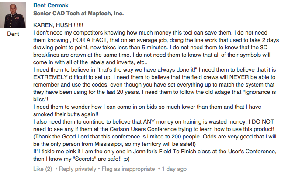
Task: Click the 'KAREN, HUSH!!!!!!!' opening line
Action: click(58, 25)
